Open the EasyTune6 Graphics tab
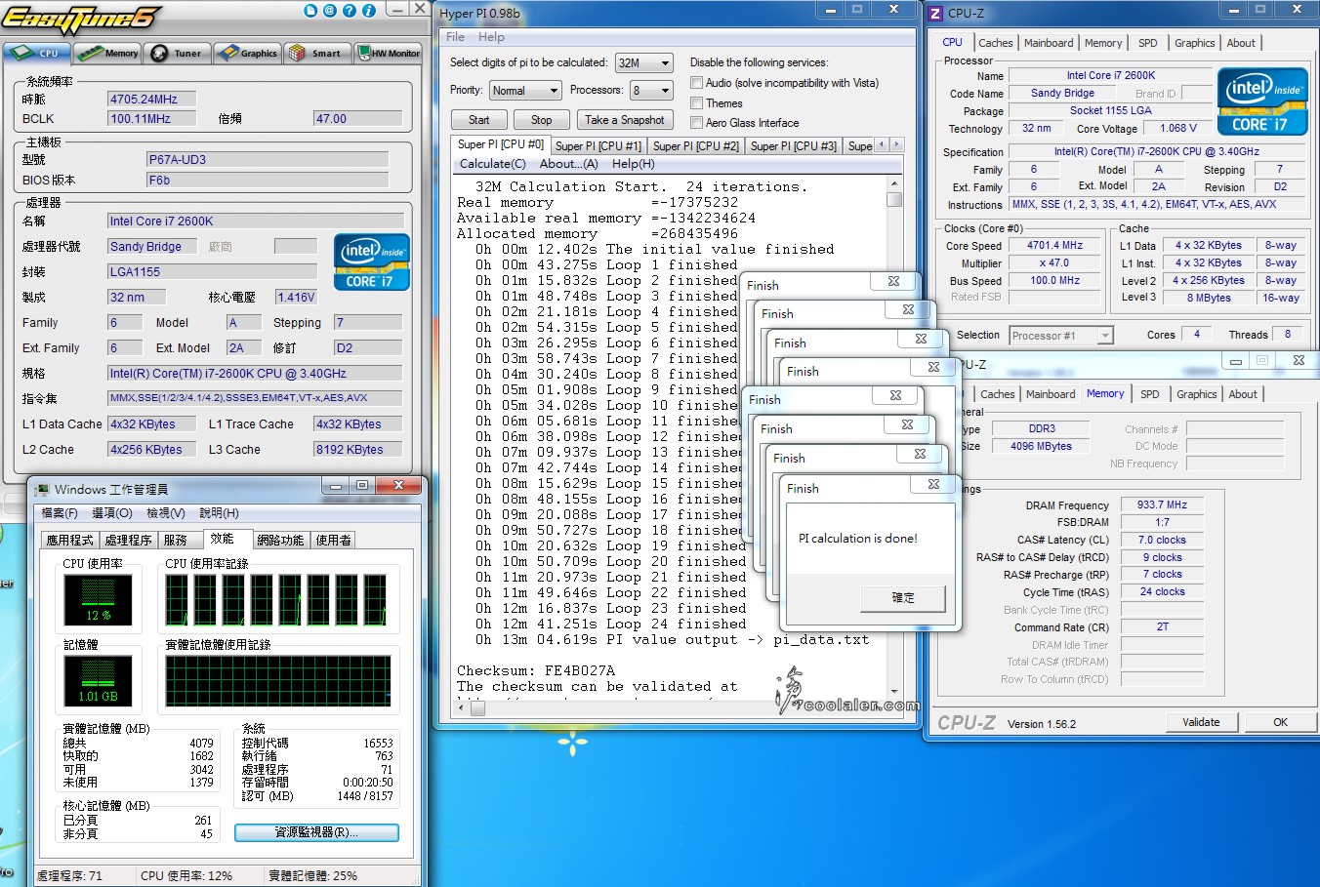Viewport: 1320px width, 887px height. (x=248, y=53)
